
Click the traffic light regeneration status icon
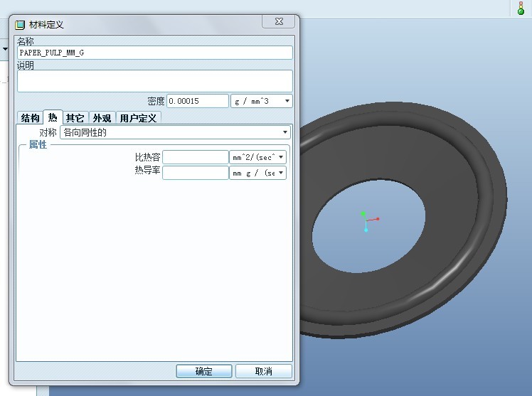pyautogui.click(x=521, y=8)
